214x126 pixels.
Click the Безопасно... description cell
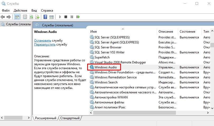click(x=167, y=107)
